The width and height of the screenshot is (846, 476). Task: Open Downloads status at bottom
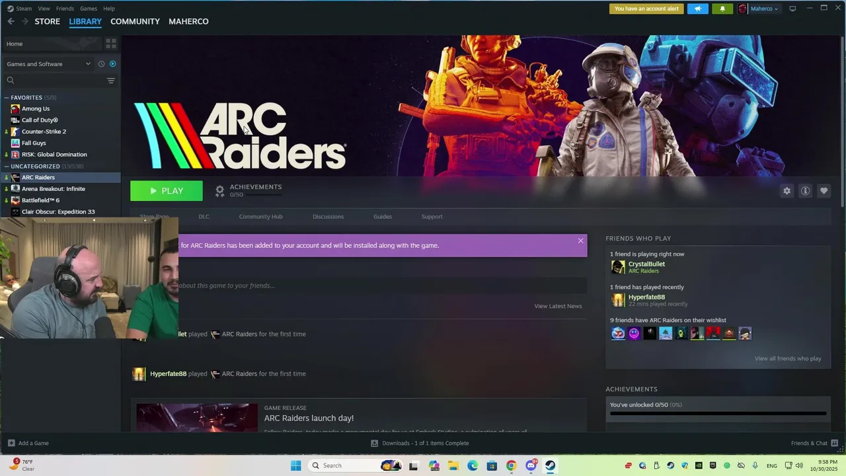(x=420, y=443)
